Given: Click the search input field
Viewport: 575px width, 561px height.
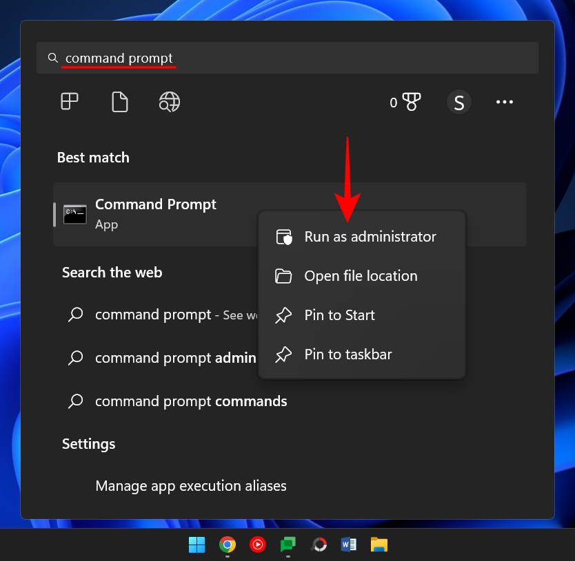Looking at the screenshot, I should point(207,58).
